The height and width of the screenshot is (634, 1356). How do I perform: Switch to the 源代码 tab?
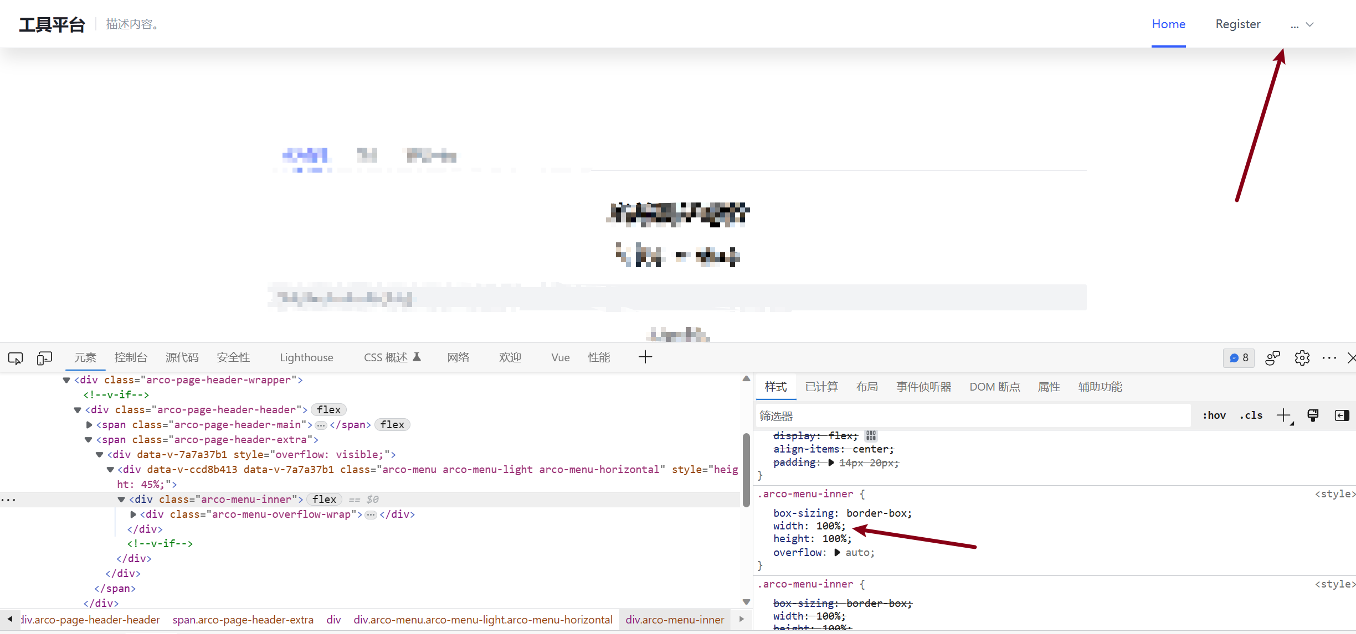(x=182, y=357)
